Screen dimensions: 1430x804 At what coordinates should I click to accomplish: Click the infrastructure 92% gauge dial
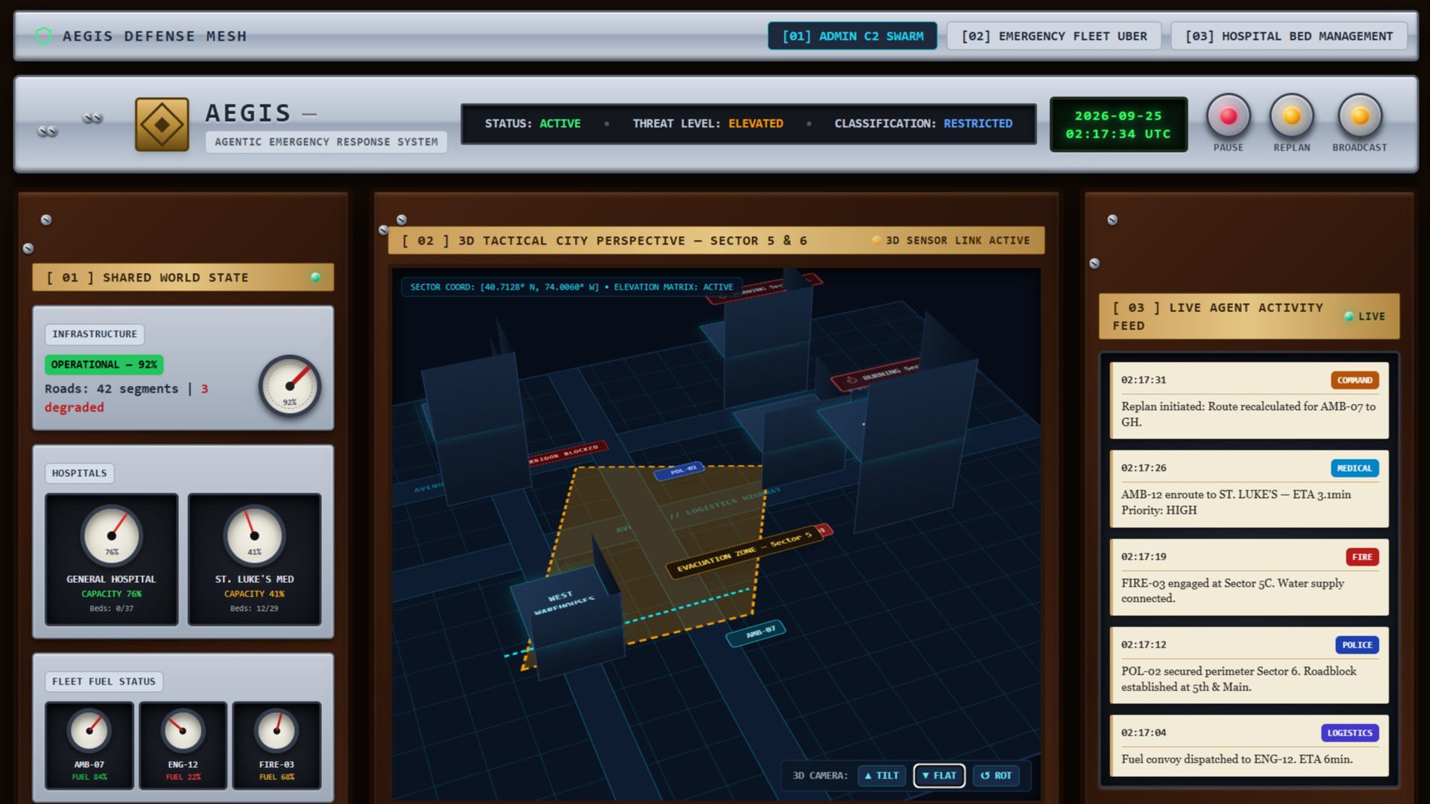coord(290,386)
